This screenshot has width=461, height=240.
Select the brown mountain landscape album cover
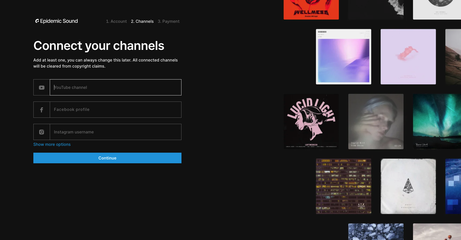(453, 57)
